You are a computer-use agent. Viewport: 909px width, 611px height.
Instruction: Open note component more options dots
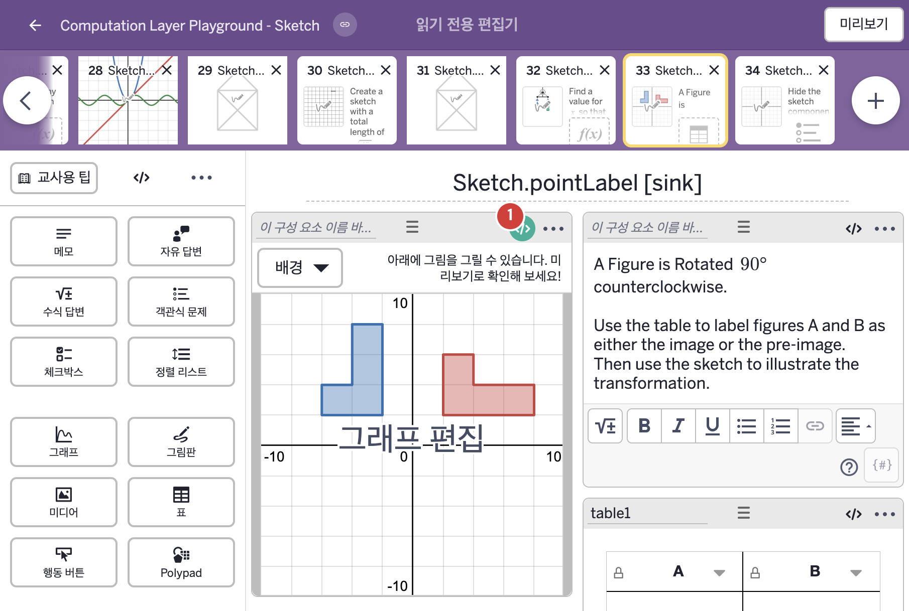tap(885, 229)
